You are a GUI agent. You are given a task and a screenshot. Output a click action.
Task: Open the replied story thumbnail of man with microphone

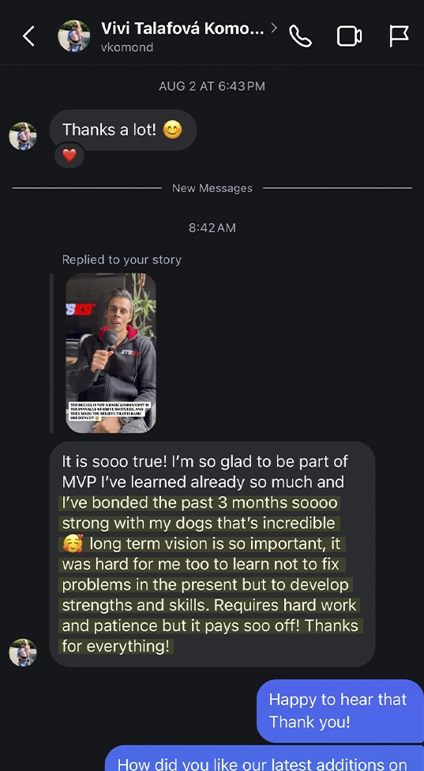tap(111, 353)
